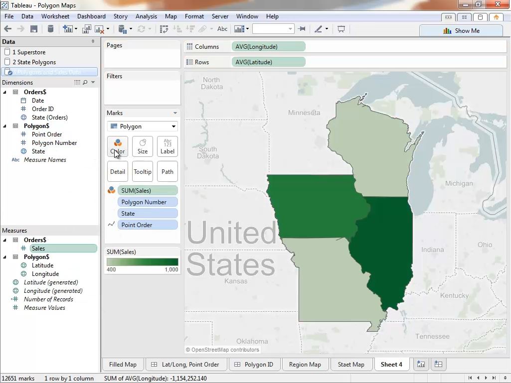Click the Show Mark Labels Abc icon
Screen dimensions: 511x383
[222, 29]
